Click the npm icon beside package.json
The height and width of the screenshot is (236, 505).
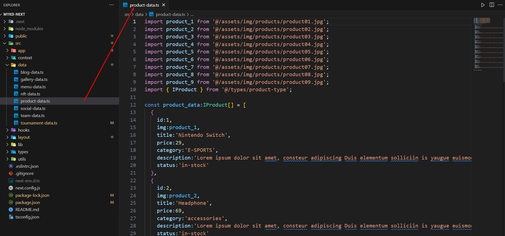pos(11,202)
